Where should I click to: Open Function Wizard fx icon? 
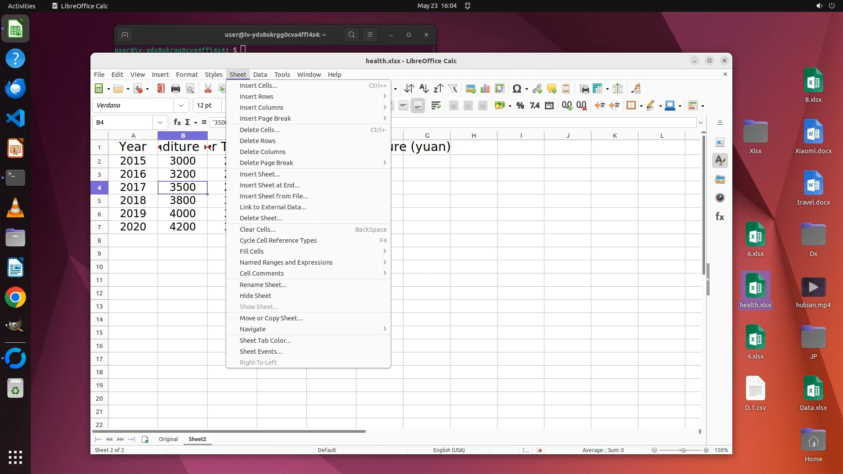[x=177, y=122]
